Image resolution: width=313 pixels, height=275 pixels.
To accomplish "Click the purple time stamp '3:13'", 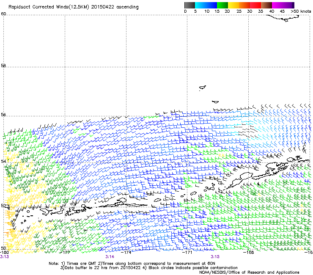I will 4,257.
